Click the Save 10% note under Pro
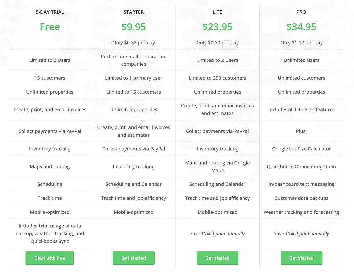This screenshot has width=354, height=276. pyautogui.click(x=301, y=233)
